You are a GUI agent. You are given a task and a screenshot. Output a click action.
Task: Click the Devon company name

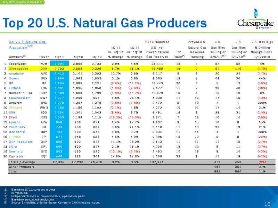pyautogui.click(x=14, y=78)
